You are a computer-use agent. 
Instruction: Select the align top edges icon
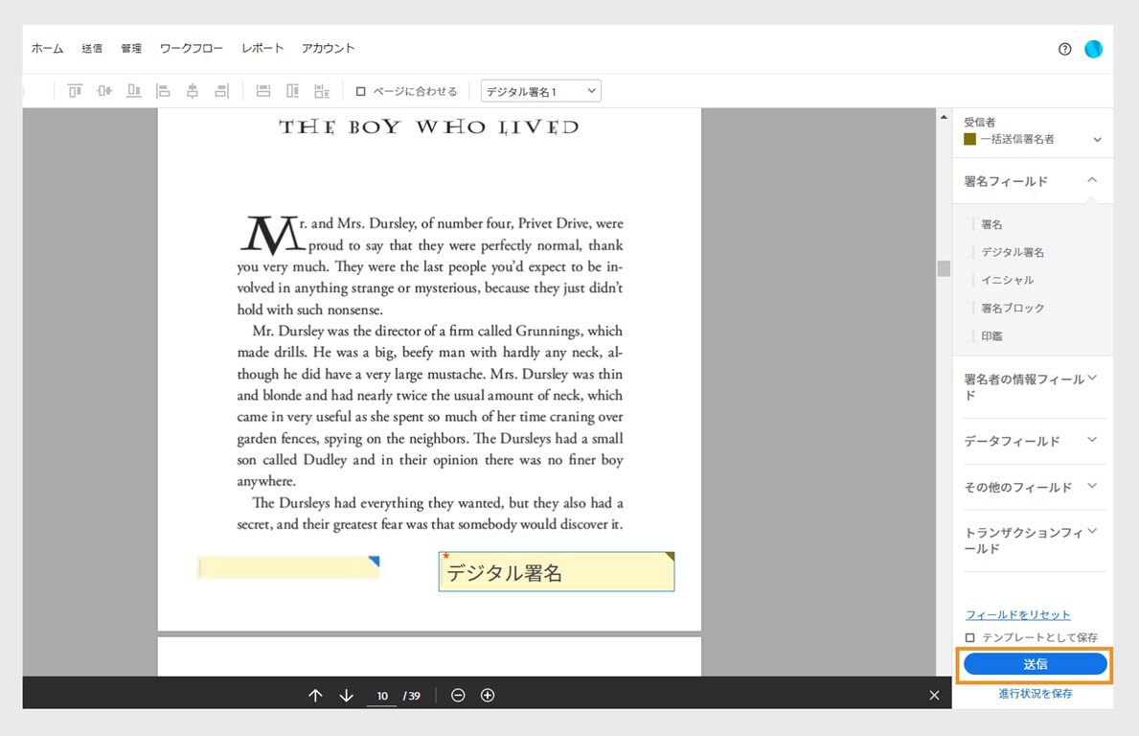coord(74,90)
